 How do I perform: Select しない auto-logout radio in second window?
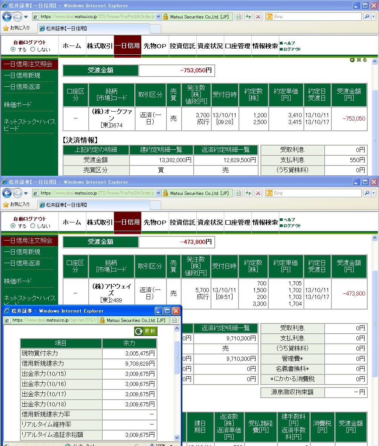(33, 225)
